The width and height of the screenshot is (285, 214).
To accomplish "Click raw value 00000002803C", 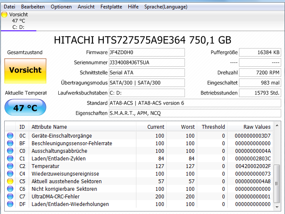I will 253,159.
